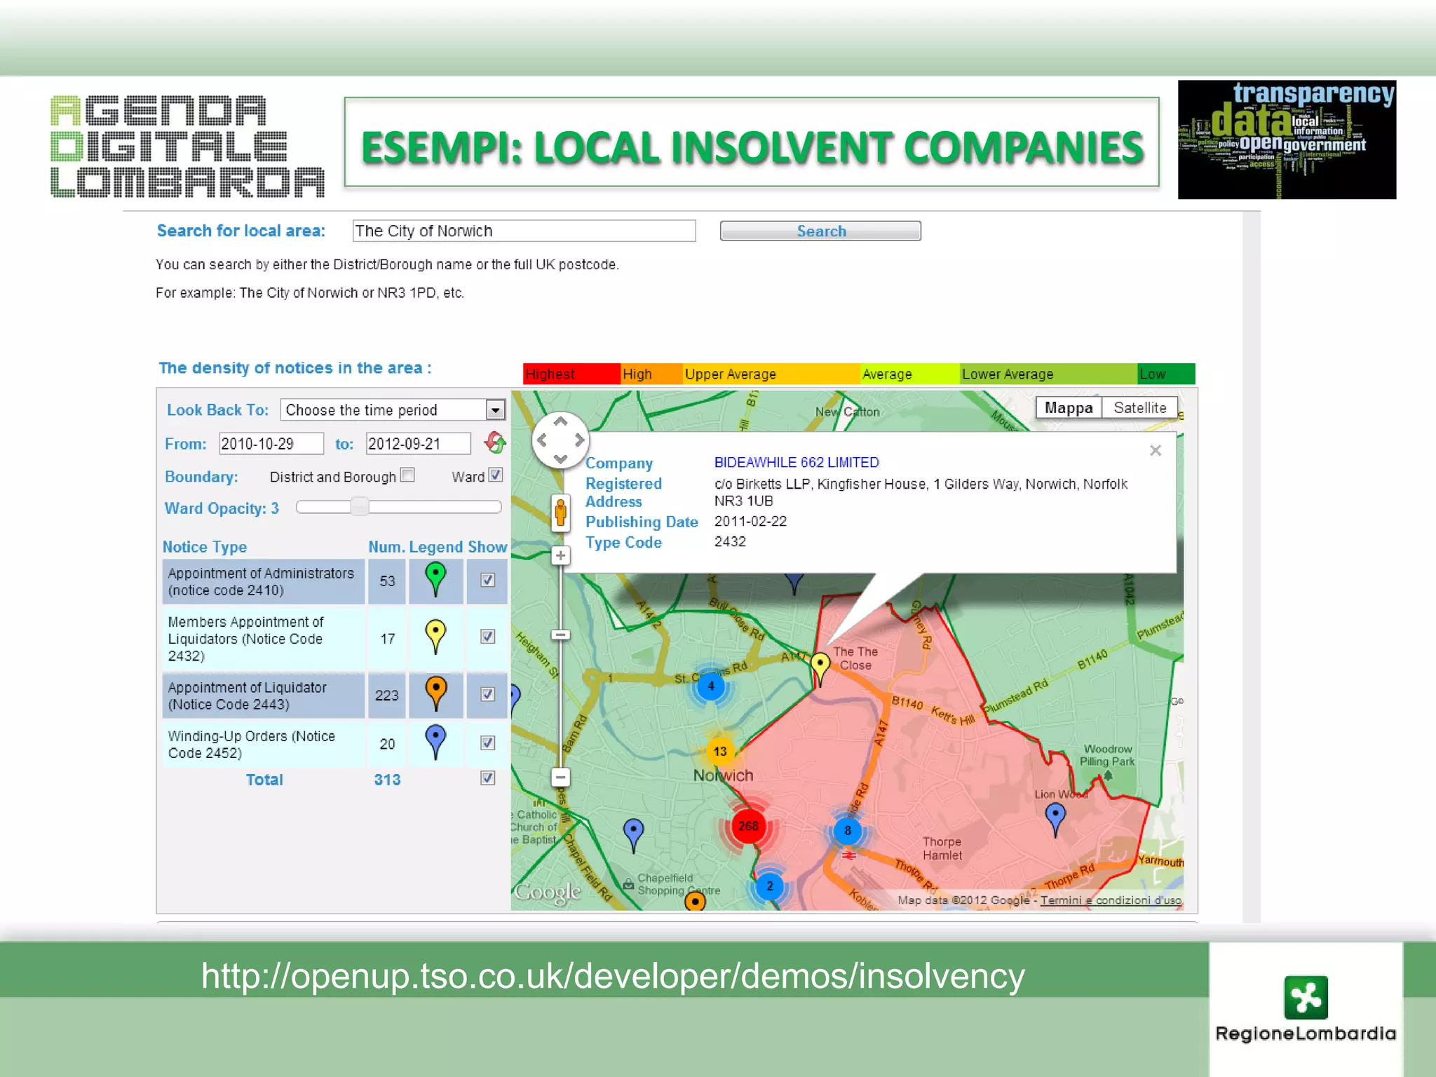Uncheck Show for Appointment of Administrators
The width and height of the screenshot is (1436, 1077).
(x=487, y=580)
